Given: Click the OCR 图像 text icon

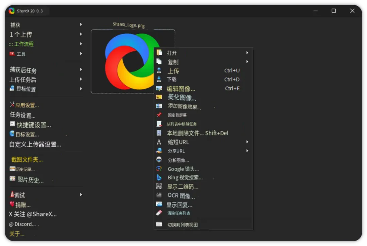Looking at the screenshot, I should tap(159, 195).
